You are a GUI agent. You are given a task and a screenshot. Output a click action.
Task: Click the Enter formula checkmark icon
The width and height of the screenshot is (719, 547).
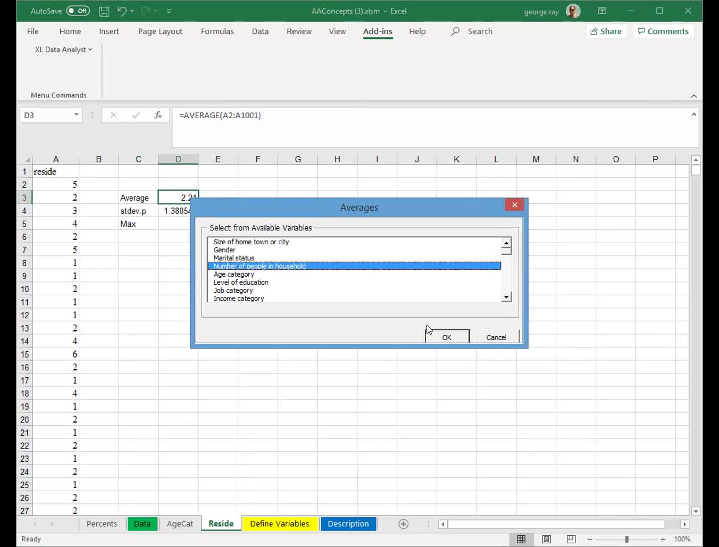point(136,115)
